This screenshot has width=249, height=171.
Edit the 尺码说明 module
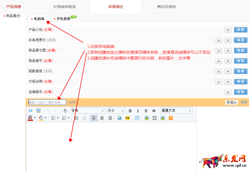tap(240, 82)
